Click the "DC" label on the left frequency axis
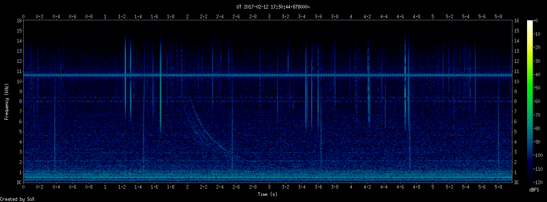The image size is (547, 202). [19, 183]
